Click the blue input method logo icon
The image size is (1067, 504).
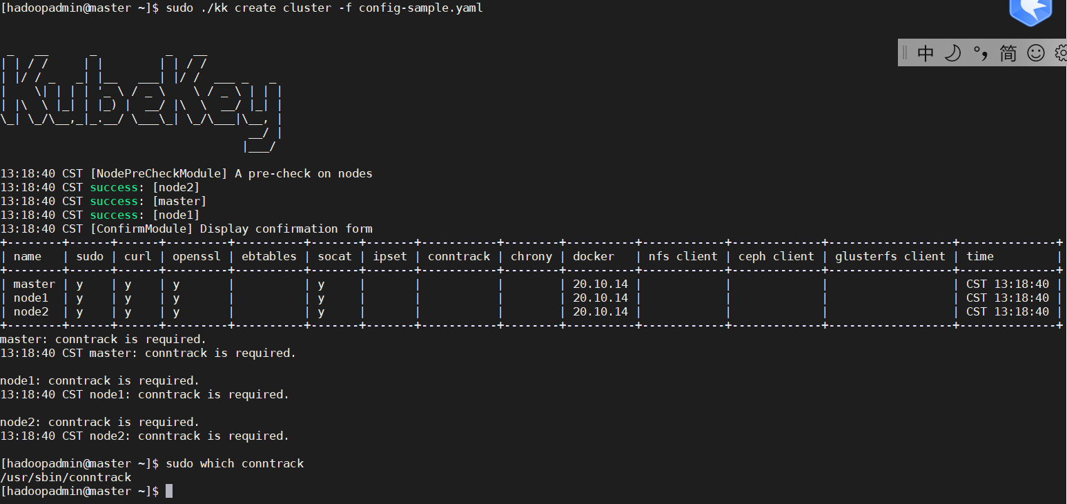[x=1030, y=14]
